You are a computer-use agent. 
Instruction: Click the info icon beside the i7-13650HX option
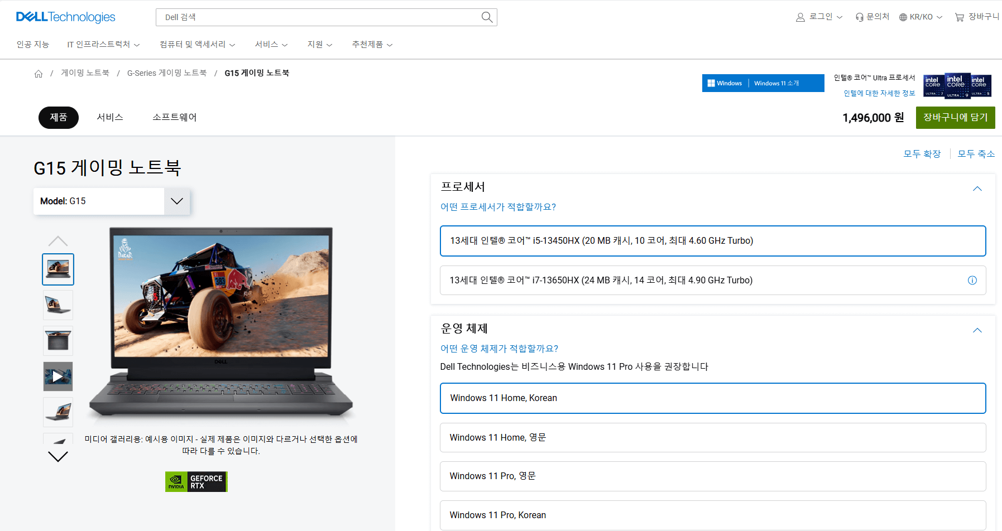(972, 280)
